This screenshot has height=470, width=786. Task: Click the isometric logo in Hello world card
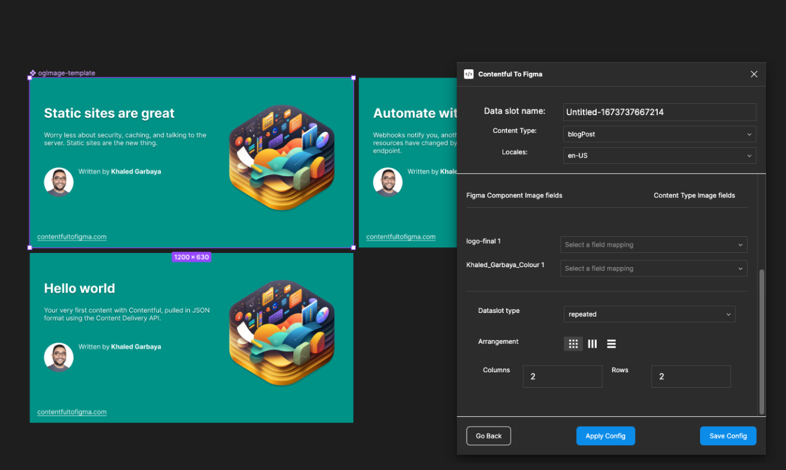pyautogui.click(x=282, y=332)
